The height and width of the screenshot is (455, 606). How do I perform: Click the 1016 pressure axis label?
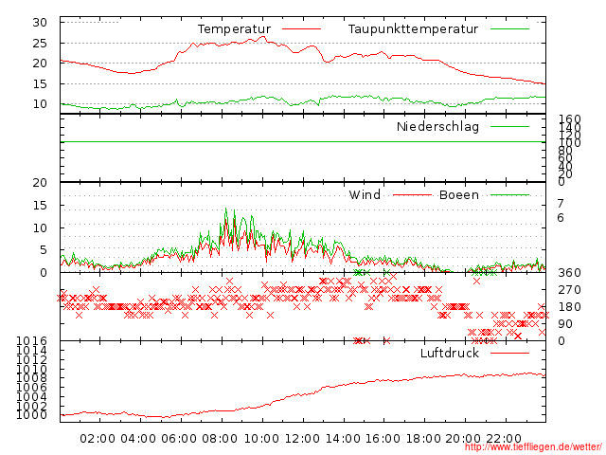point(31,341)
